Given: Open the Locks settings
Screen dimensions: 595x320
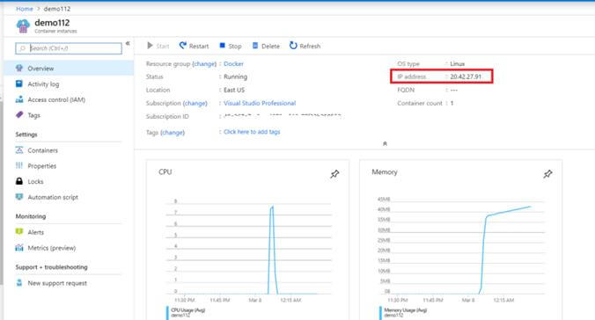Looking at the screenshot, I should [35, 182].
